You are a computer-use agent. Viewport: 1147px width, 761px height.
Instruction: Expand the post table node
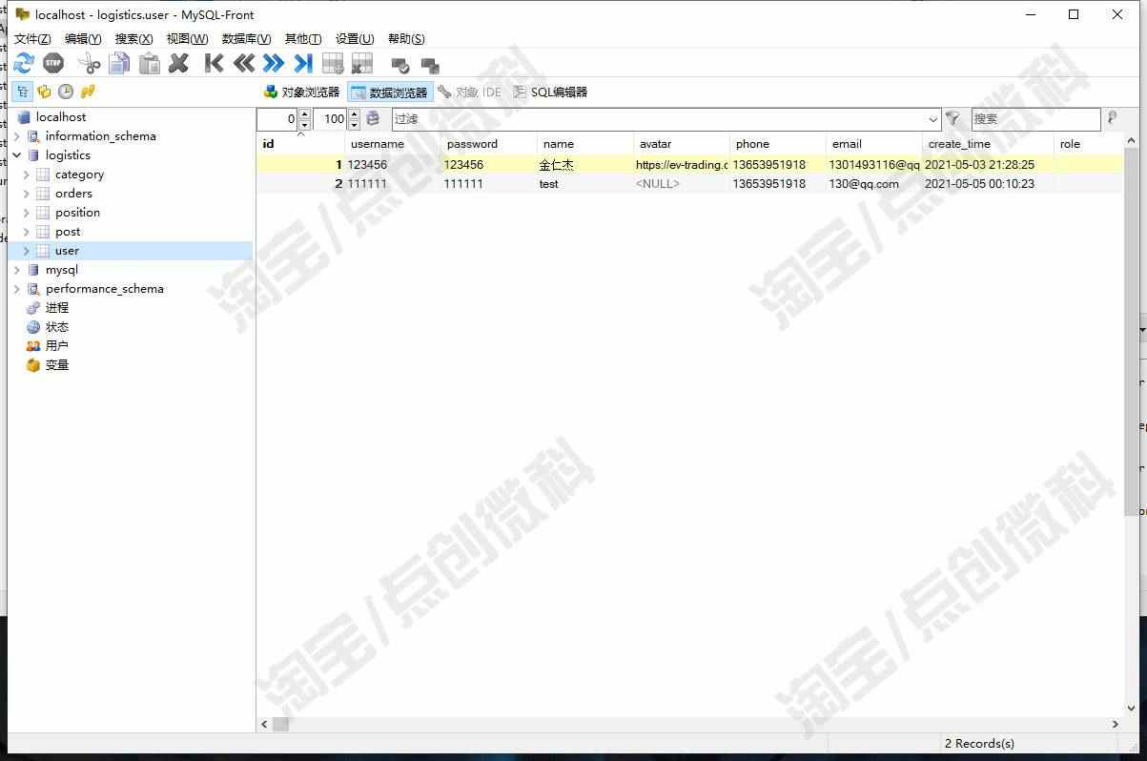coord(26,232)
